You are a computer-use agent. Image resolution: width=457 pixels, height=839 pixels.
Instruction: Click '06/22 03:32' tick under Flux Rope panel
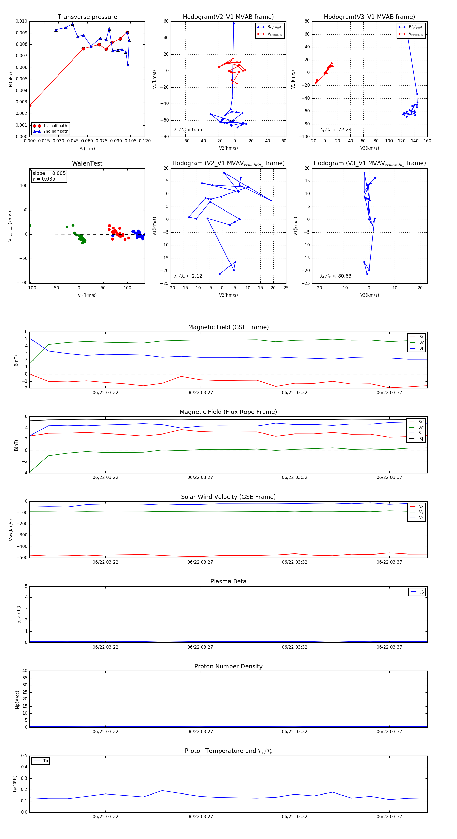(295, 477)
